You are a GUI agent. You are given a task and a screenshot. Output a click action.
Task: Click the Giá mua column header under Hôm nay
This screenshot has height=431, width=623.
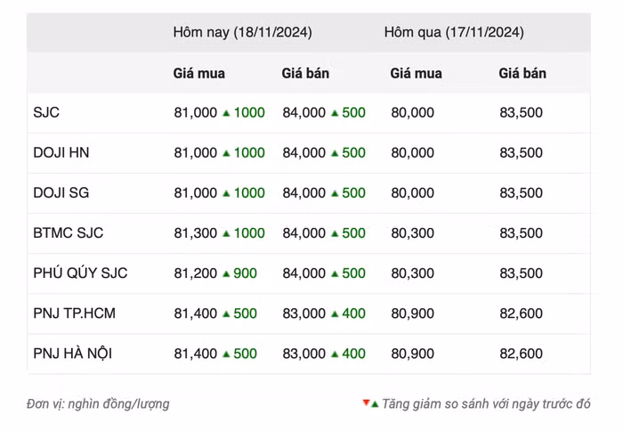pos(198,73)
